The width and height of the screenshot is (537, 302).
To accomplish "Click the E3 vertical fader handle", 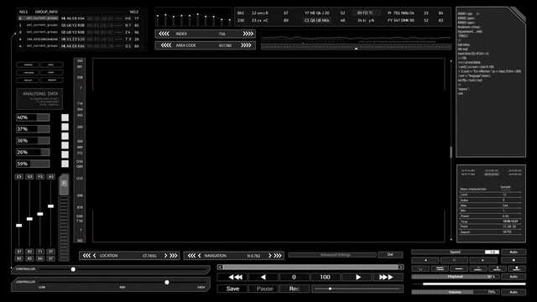I will [18, 226].
